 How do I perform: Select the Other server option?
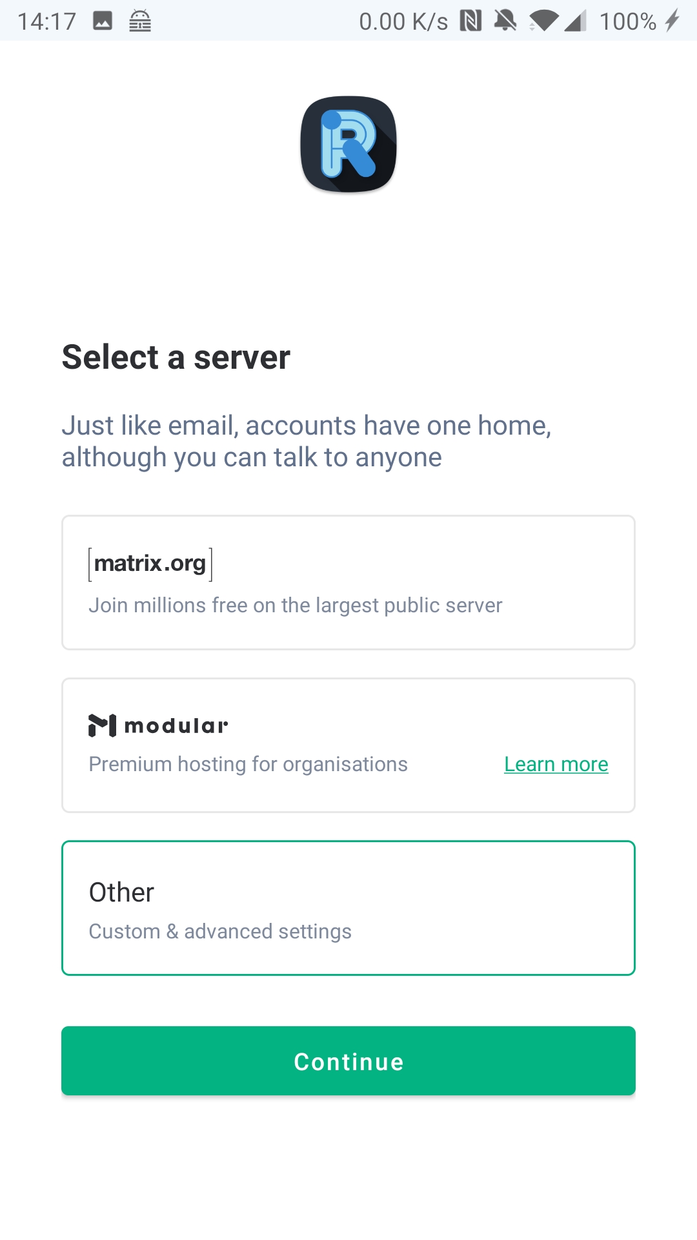(x=348, y=907)
